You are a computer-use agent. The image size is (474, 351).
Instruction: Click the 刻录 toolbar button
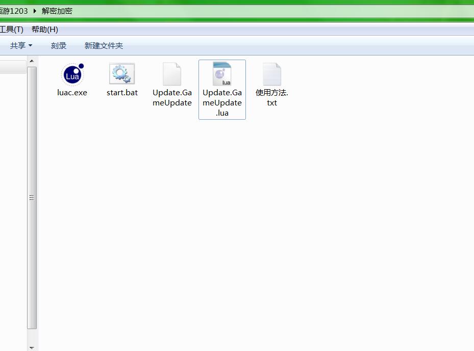tap(59, 46)
